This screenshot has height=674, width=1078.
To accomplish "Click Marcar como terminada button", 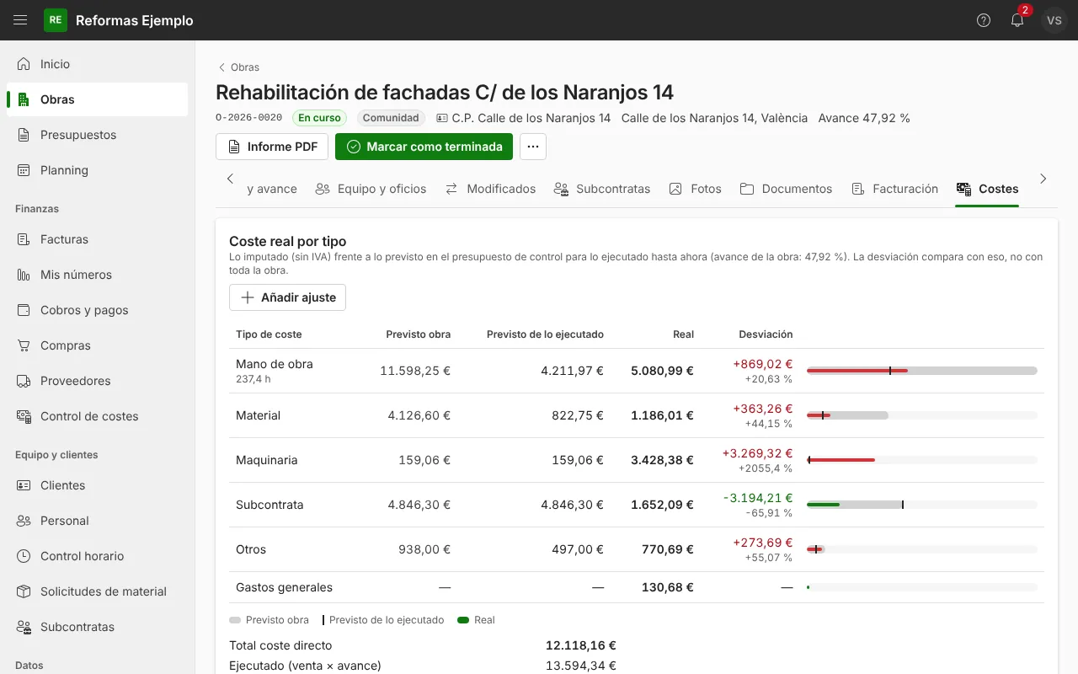I will 424,147.
